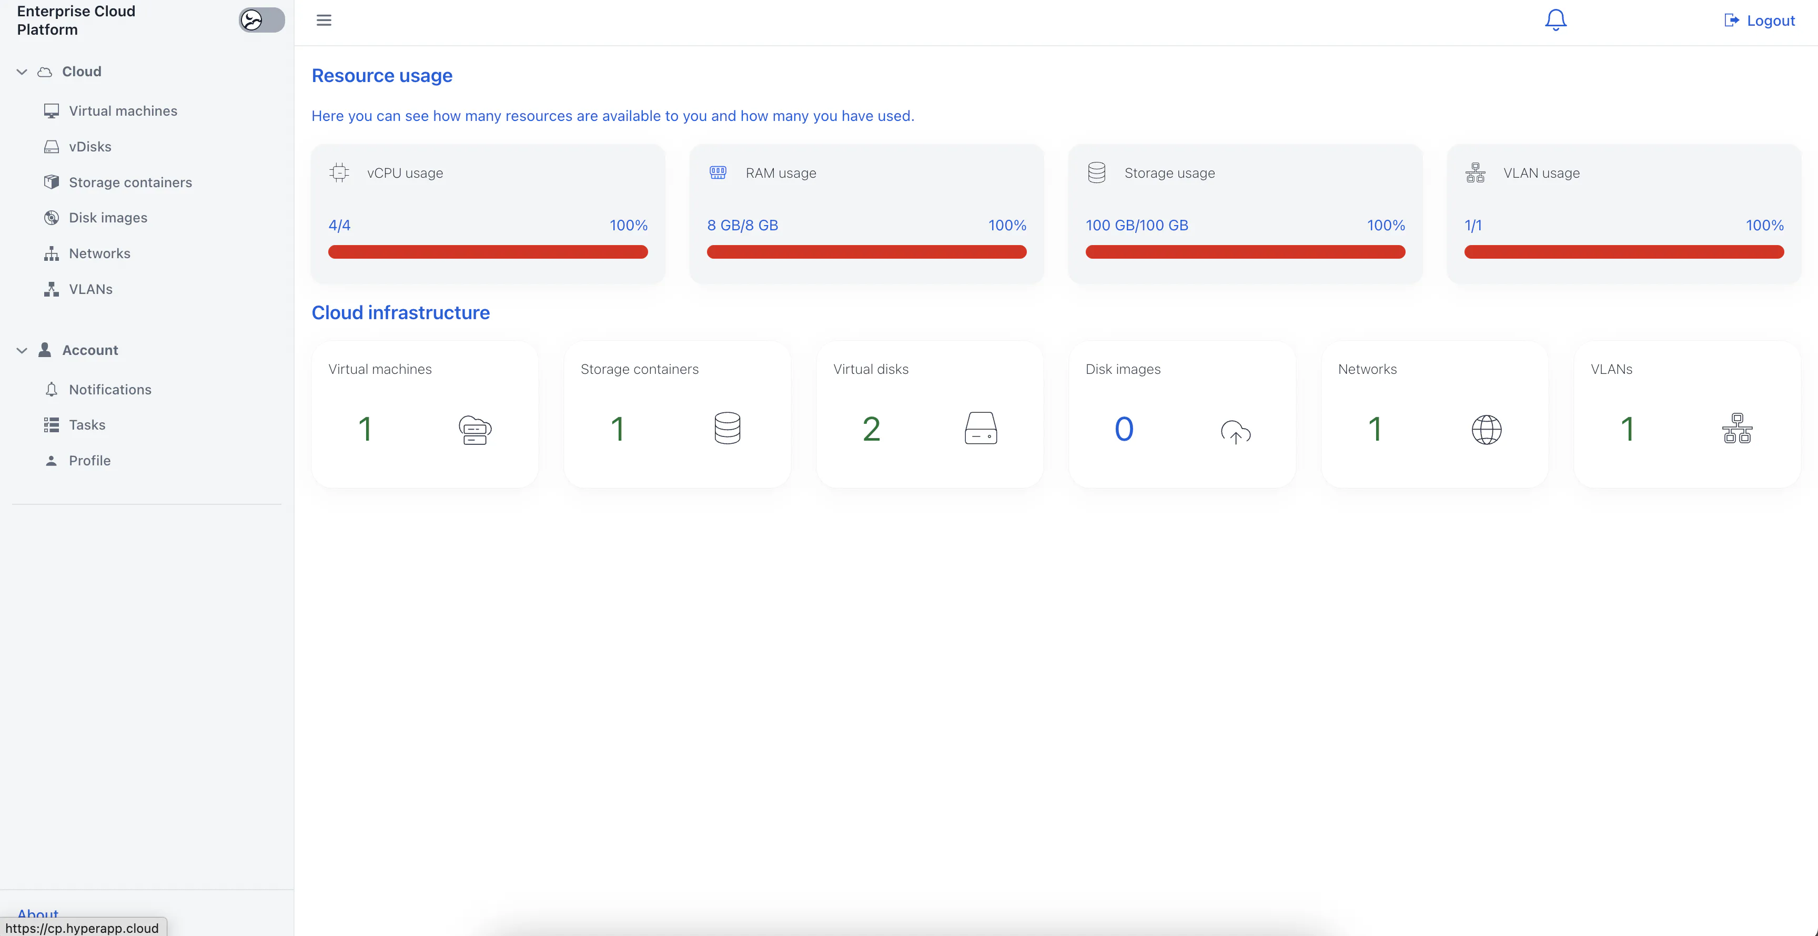Collapse the Account sidebar section
Screen dimensions: 1818x936
click(22, 351)
